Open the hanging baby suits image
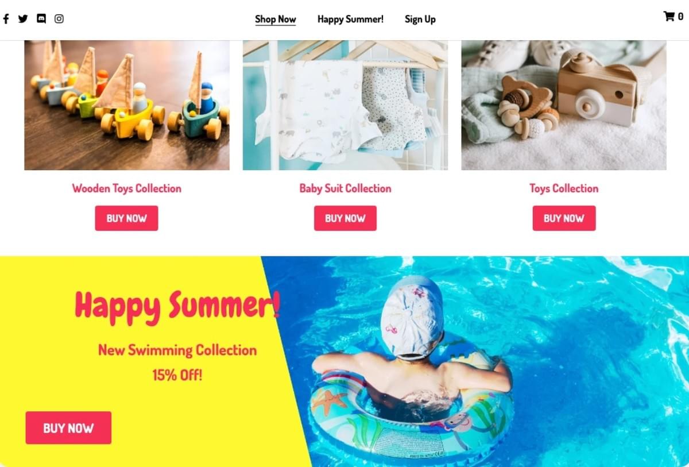This screenshot has height=467, width=689. [x=345, y=105]
